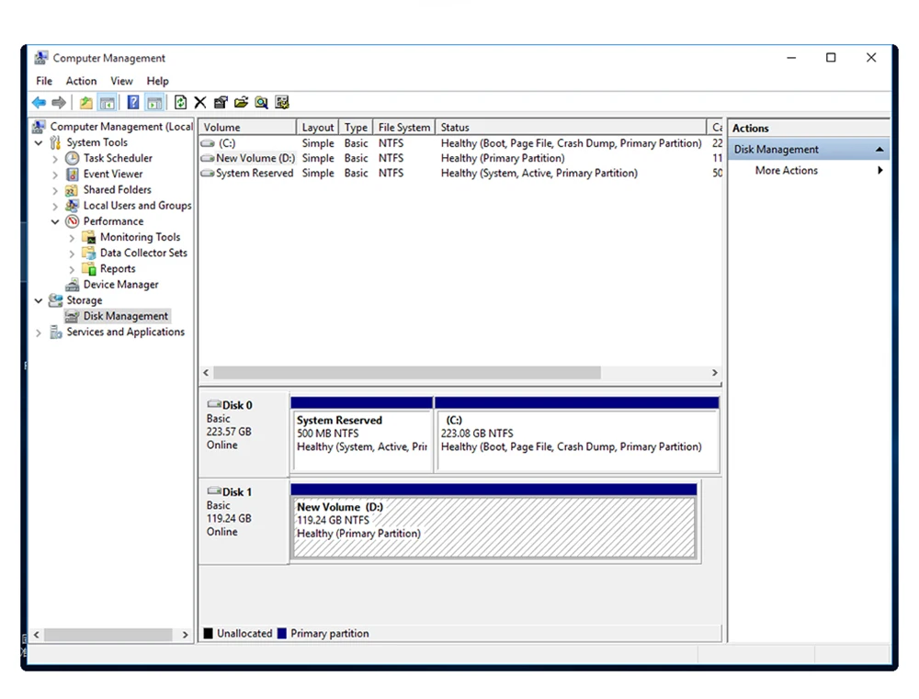
Task: Click the magnifier search toolbar icon
Action: coord(261,103)
